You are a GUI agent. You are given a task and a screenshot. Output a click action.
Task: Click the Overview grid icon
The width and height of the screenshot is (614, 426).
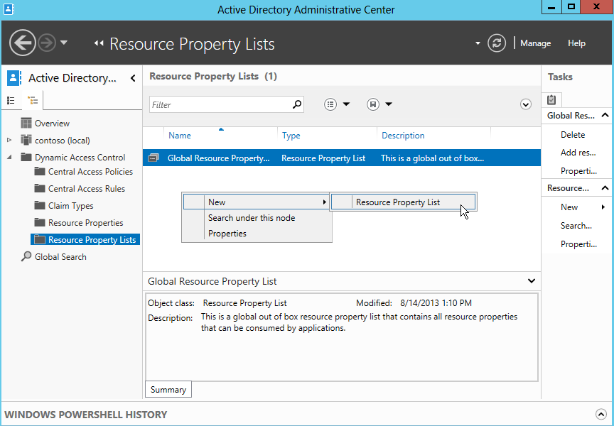click(26, 124)
